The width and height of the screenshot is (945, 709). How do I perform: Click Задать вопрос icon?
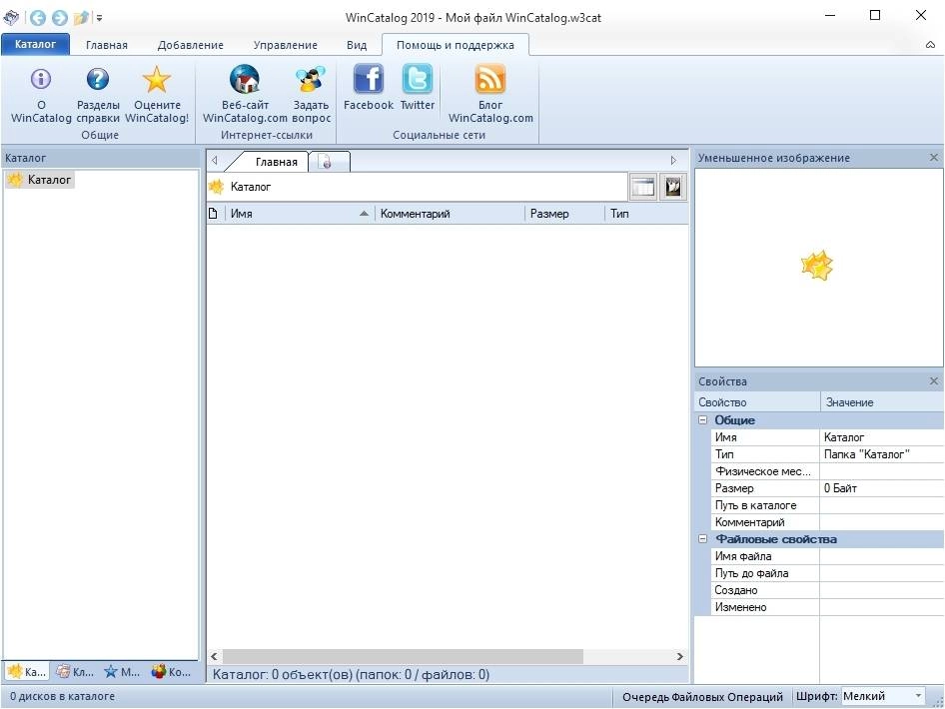click(x=311, y=95)
